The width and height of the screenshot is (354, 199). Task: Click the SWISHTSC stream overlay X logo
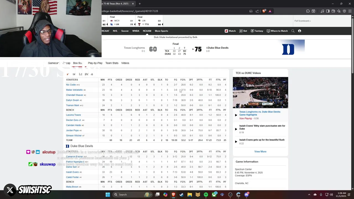(10, 190)
